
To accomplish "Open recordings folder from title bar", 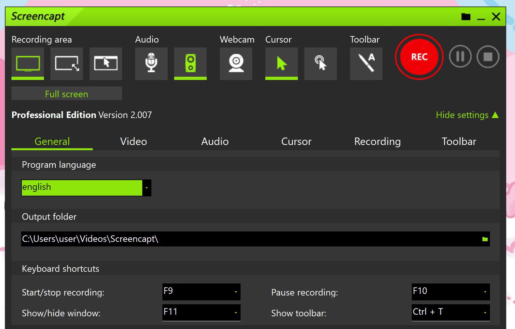I will point(466,17).
